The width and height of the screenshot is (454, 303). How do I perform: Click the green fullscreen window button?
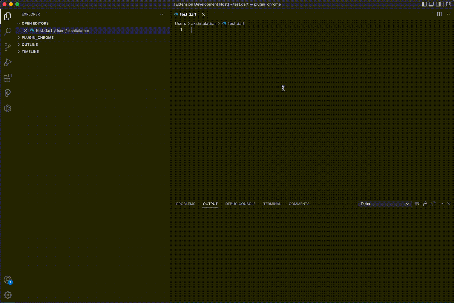click(x=17, y=4)
